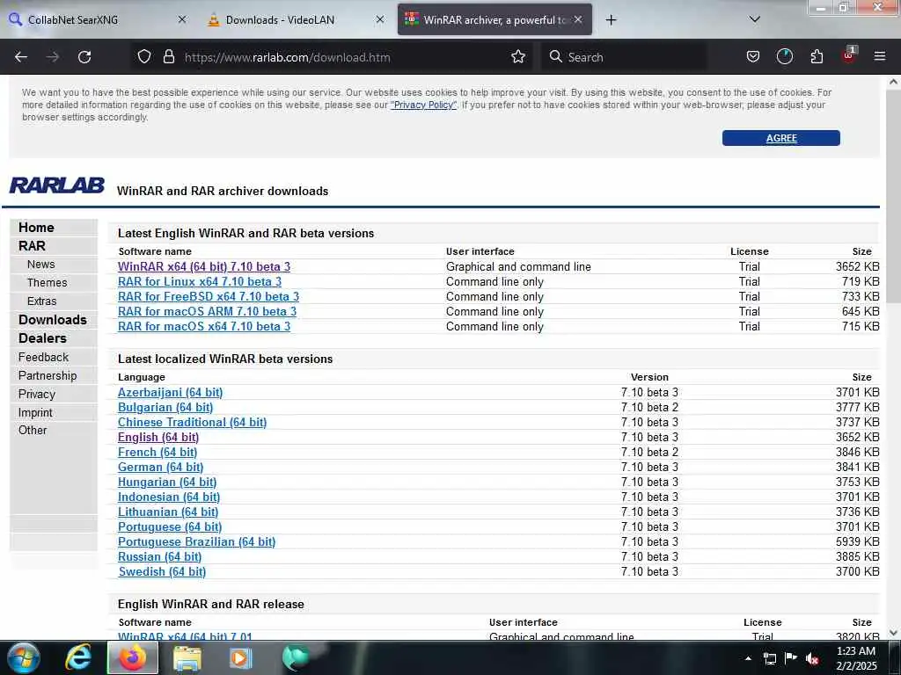Download Indonesian (64 bit) version
901x675 pixels.
pyautogui.click(x=169, y=497)
